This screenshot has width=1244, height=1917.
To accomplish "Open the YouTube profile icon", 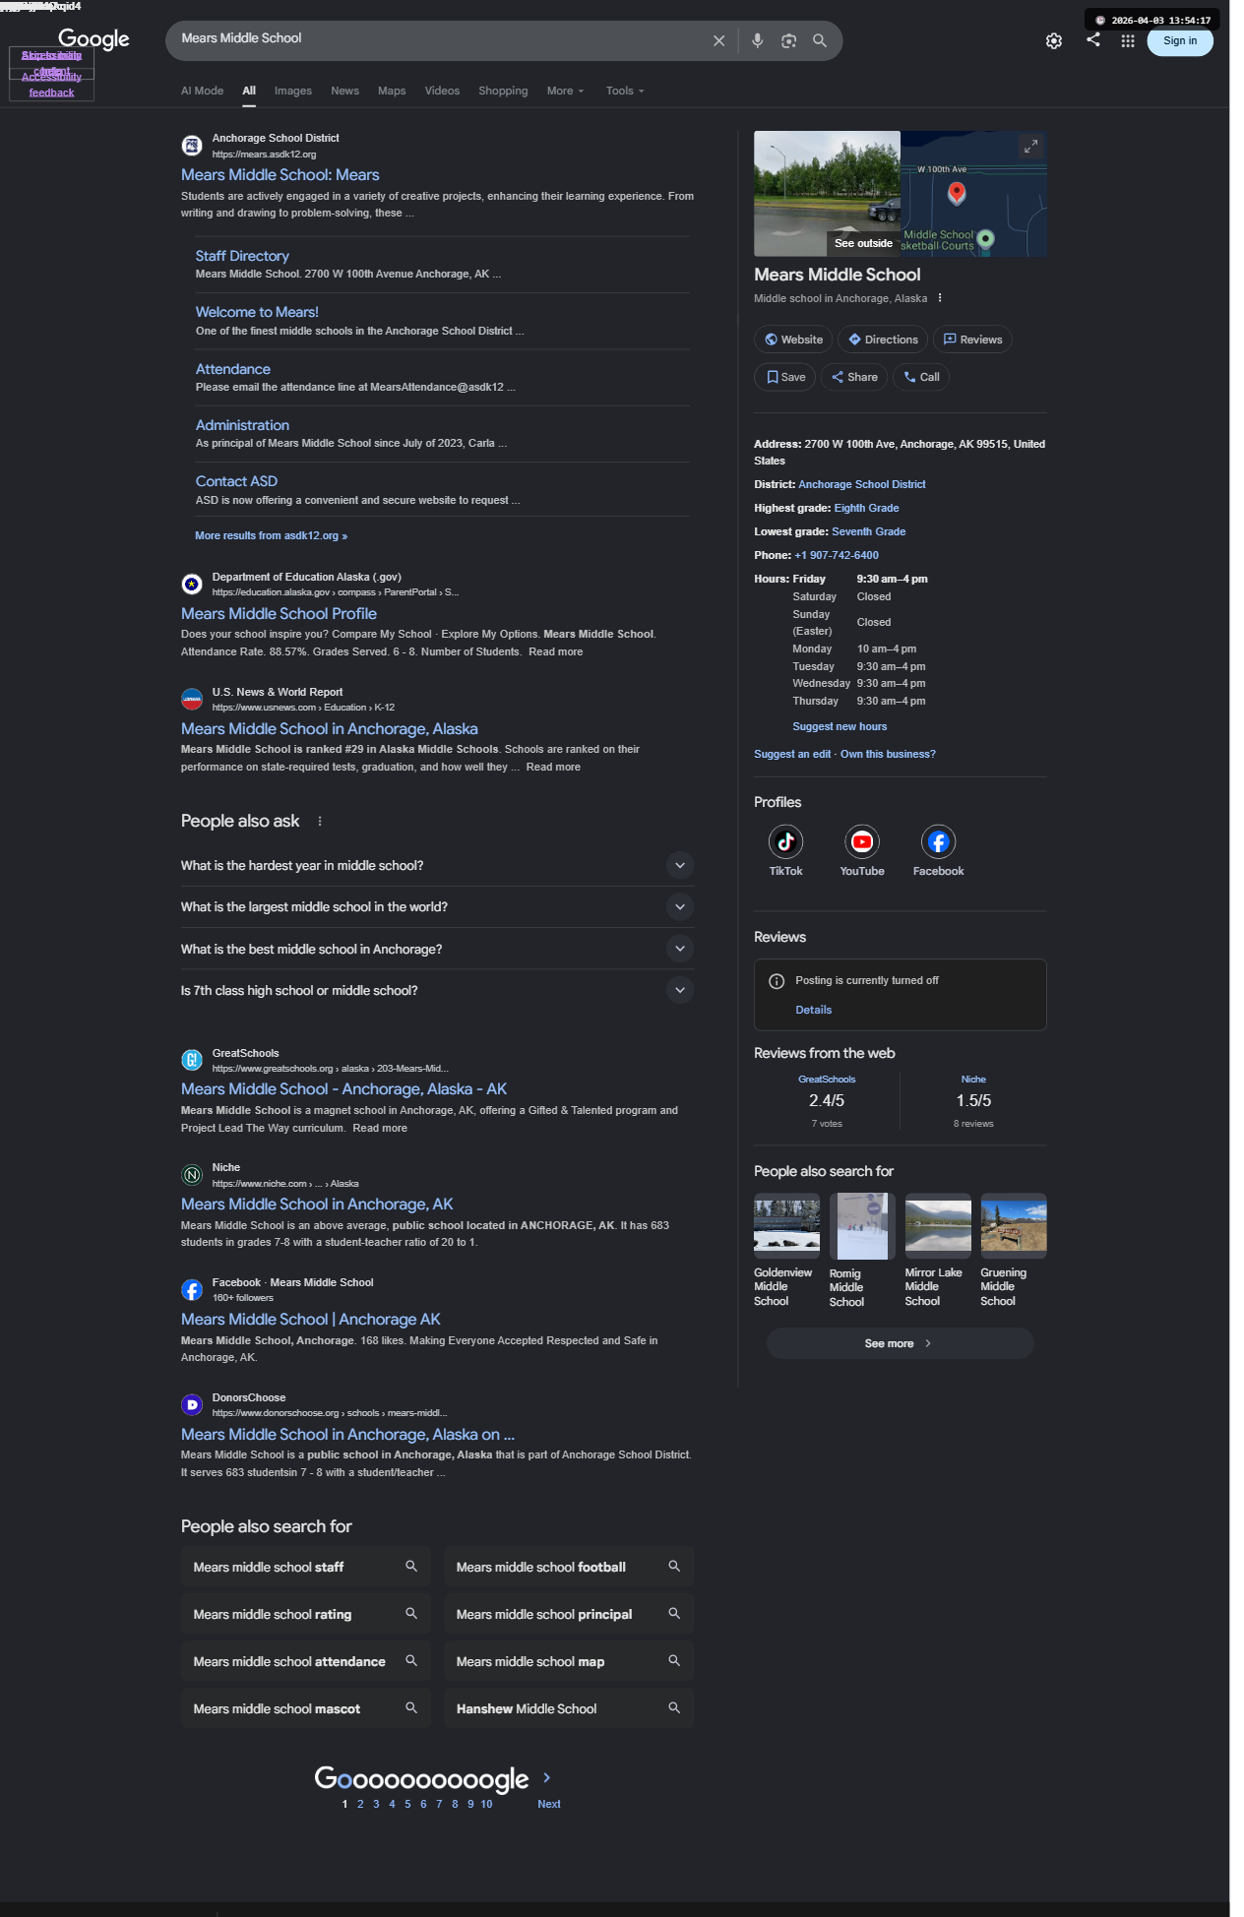I will [862, 841].
